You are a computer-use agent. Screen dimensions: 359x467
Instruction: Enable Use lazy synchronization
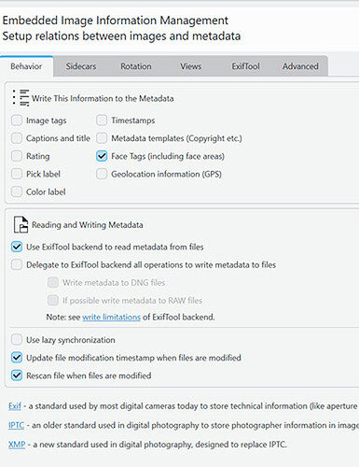tap(17, 339)
